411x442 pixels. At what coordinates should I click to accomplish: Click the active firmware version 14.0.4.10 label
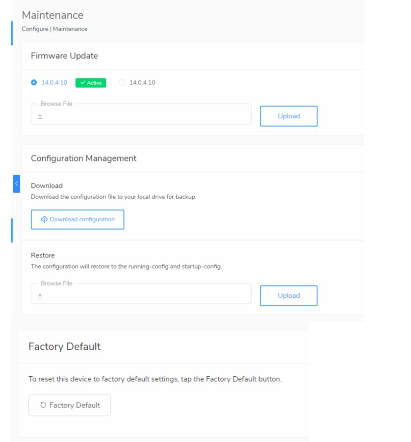54,82
